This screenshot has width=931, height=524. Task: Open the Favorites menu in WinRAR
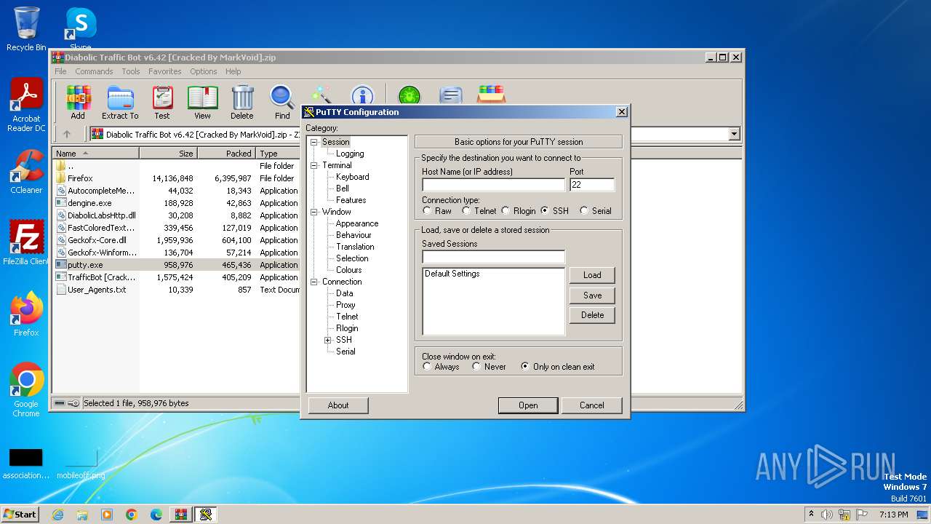pyautogui.click(x=165, y=71)
